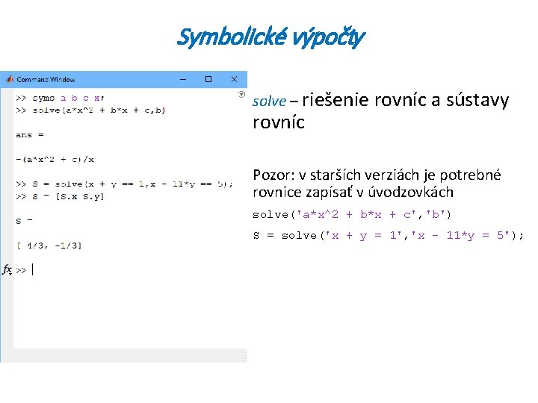
Task: Click the Command Window resize grip corner
Action: [x=244, y=359]
